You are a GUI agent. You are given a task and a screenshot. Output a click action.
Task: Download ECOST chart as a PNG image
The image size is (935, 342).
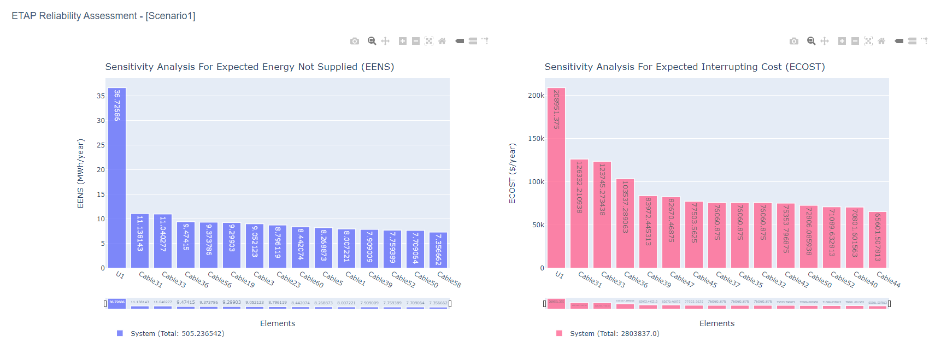click(793, 40)
